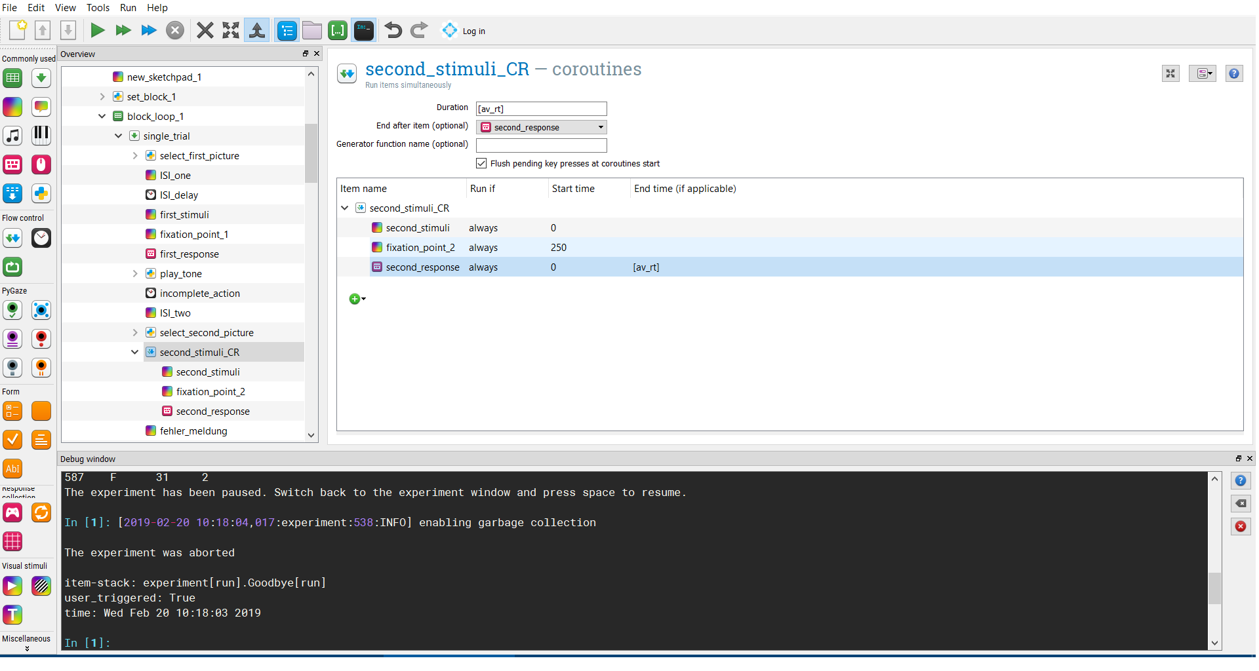Click the maximize tab icon top right
The height and width of the screenshot is (671, 1259).
(x=1170, y=73)
